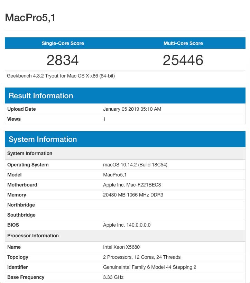Select the Model value MacPro5,1
The image size is (250, 283).
[115, 175]
